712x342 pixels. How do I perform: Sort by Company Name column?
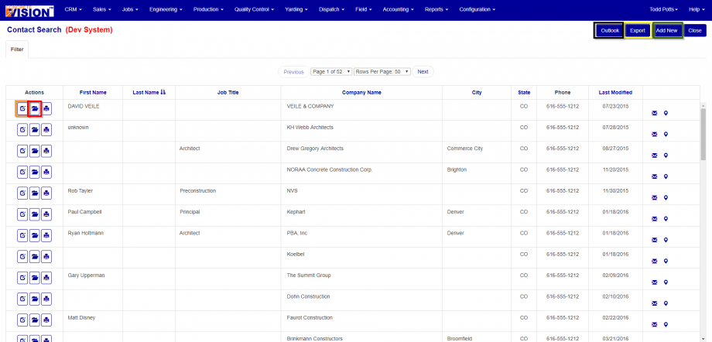(x=361, y=92)
